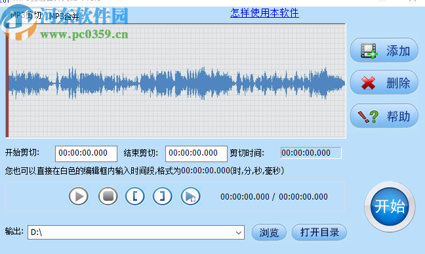The image size is (425, 254).
Task: Click the 浏览 browse button
Action: point(269,232)
